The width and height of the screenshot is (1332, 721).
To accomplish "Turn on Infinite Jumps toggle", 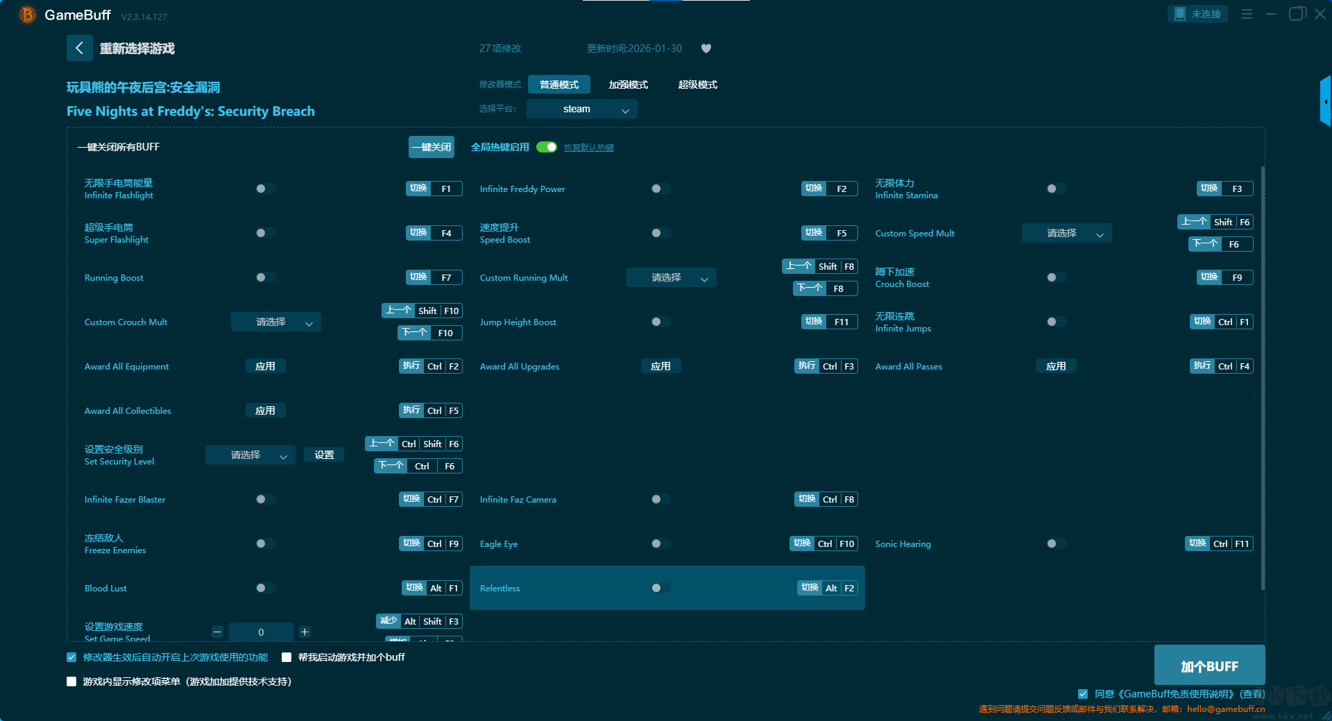I will [1056, 322].
